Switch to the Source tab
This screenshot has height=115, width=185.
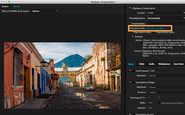pos(5,6)
